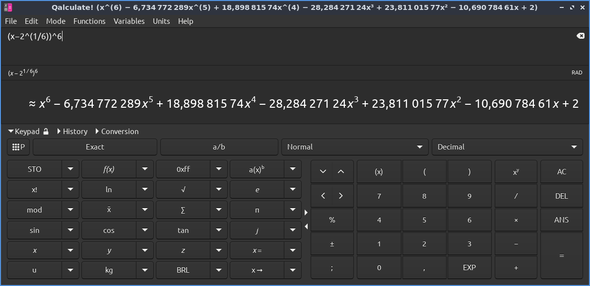Click the summation Σ key

(x=184, y=210)
